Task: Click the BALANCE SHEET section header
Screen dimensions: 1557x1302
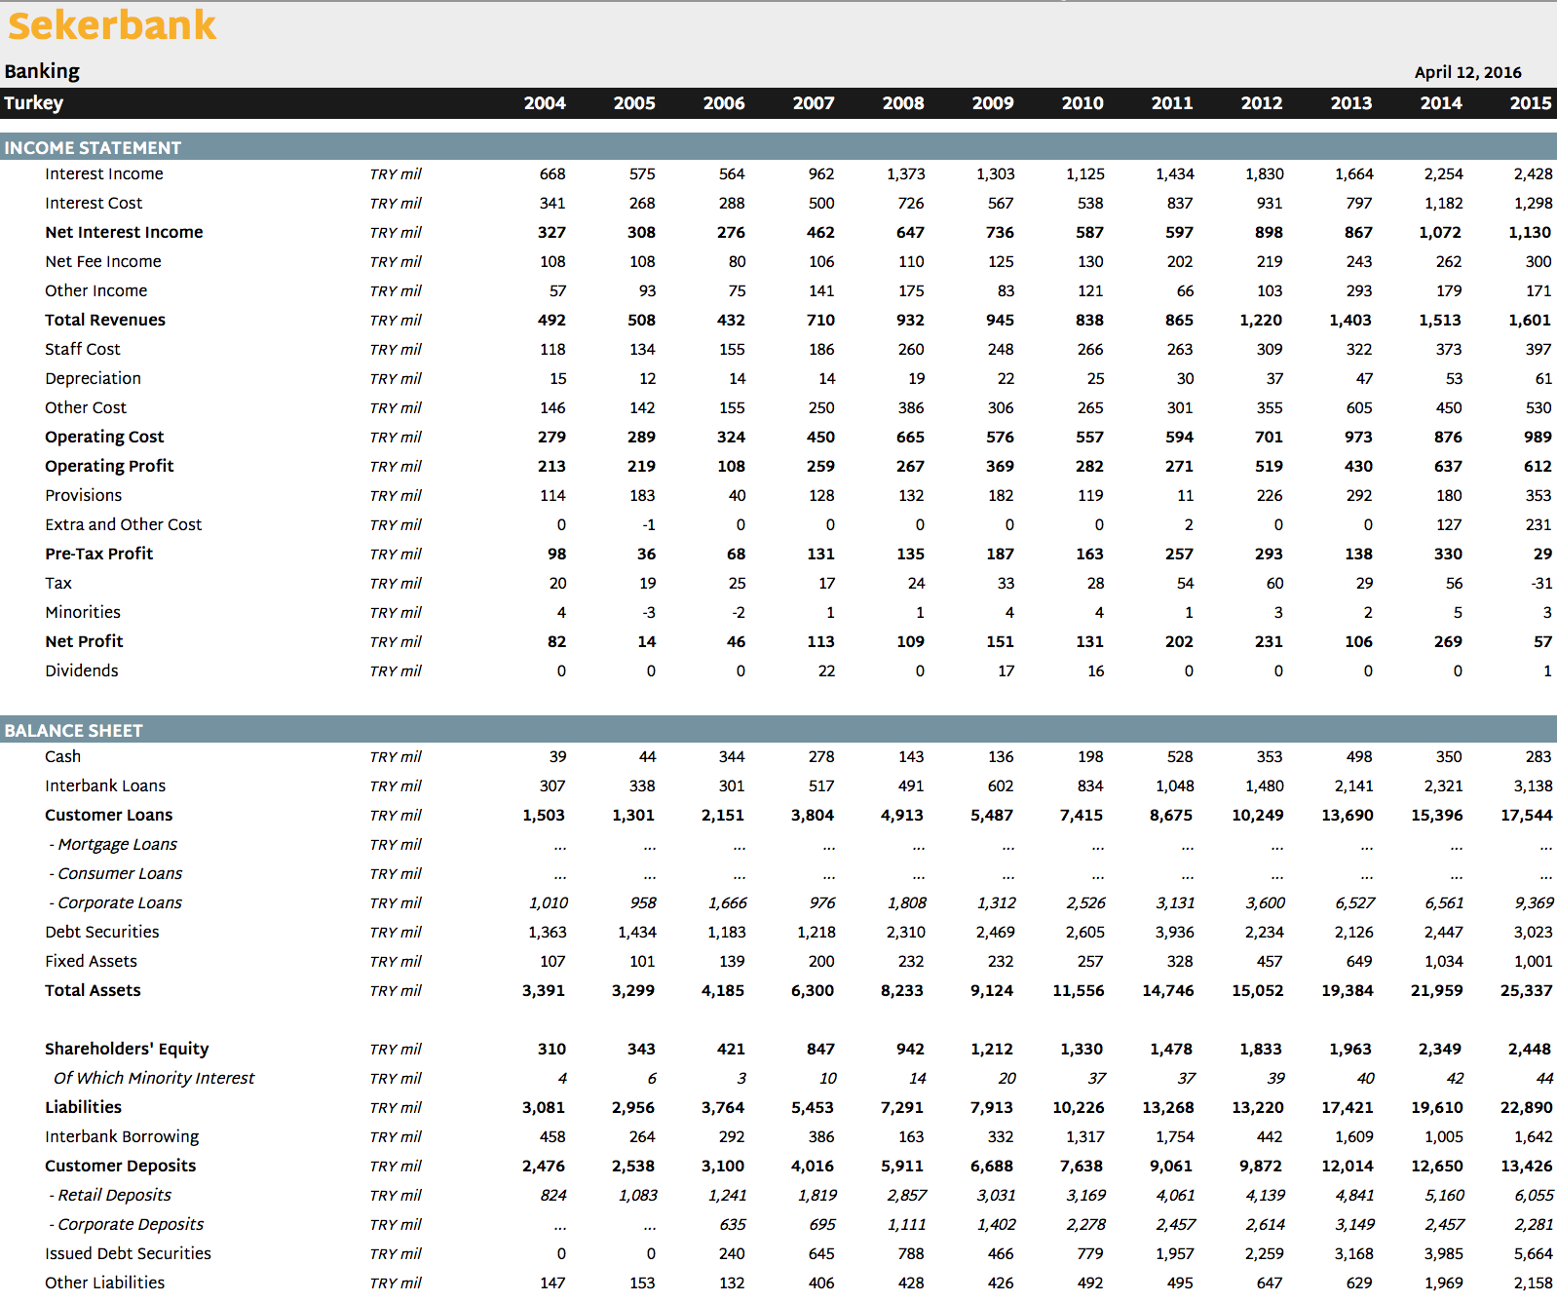Action: pyautogui.click(x=73, y=730)
